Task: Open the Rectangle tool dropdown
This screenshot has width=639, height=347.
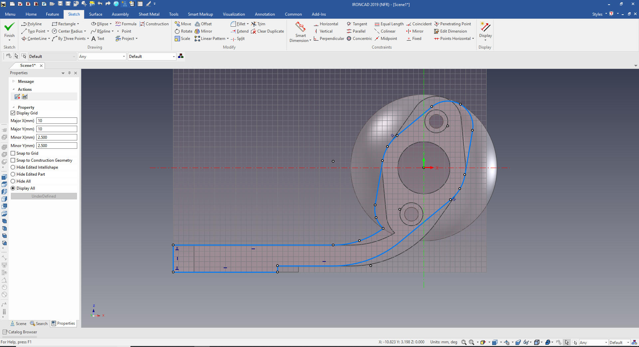Action: coord(78,24)
